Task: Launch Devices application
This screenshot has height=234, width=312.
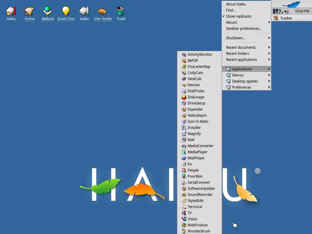Action: coord(199,85)
